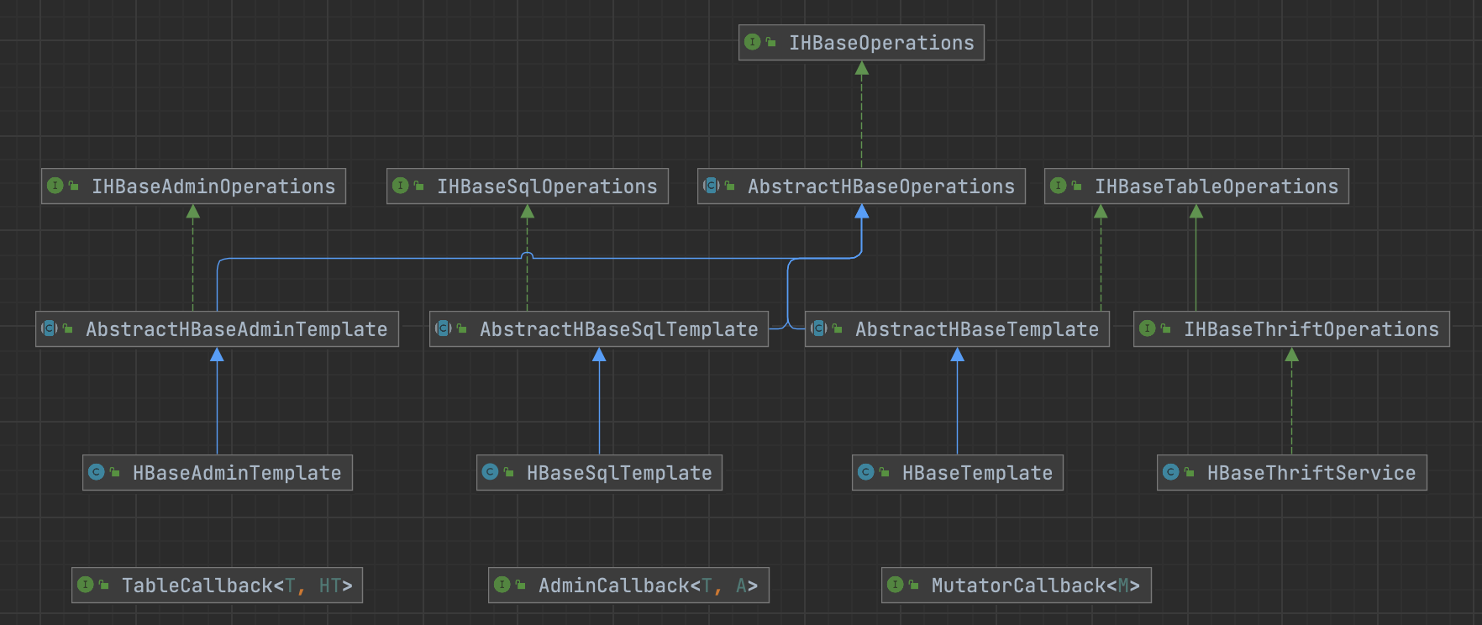Click the abstract class icon of AbstractHBaseAdminTemplate
This screenshot has width=1482, height=625.
pyautogui.click(x=50, y=328)
